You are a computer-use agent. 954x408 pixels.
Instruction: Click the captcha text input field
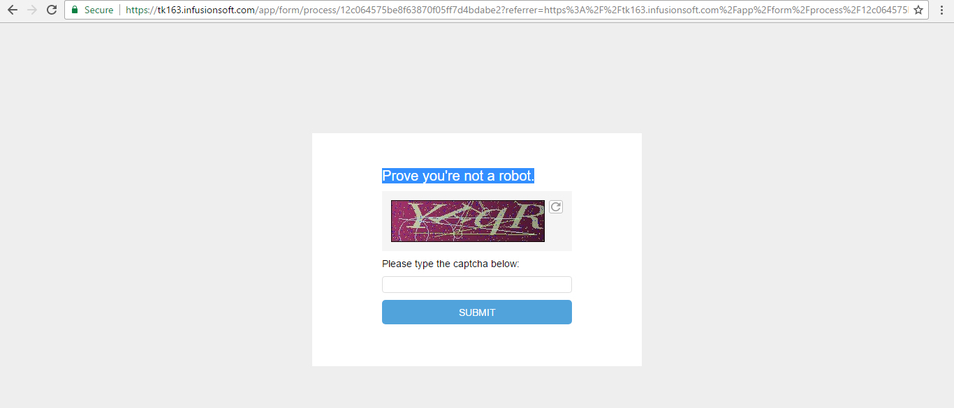tap(477, 285)
